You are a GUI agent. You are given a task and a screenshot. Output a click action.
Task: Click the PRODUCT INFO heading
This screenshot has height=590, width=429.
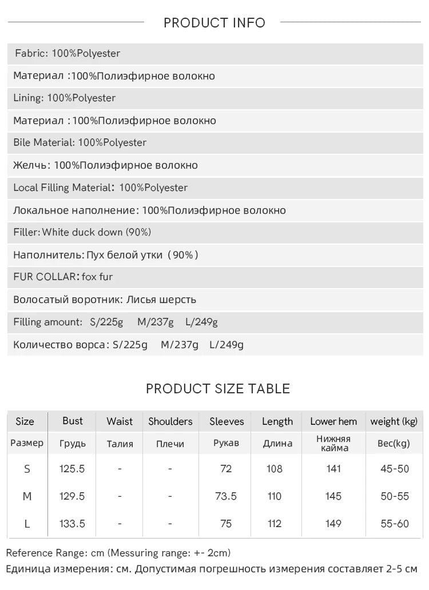[x=214, y=22]
